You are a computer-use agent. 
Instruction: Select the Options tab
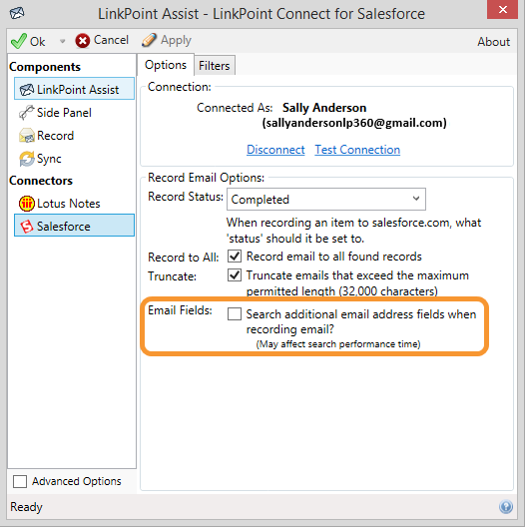pos(166,65)
